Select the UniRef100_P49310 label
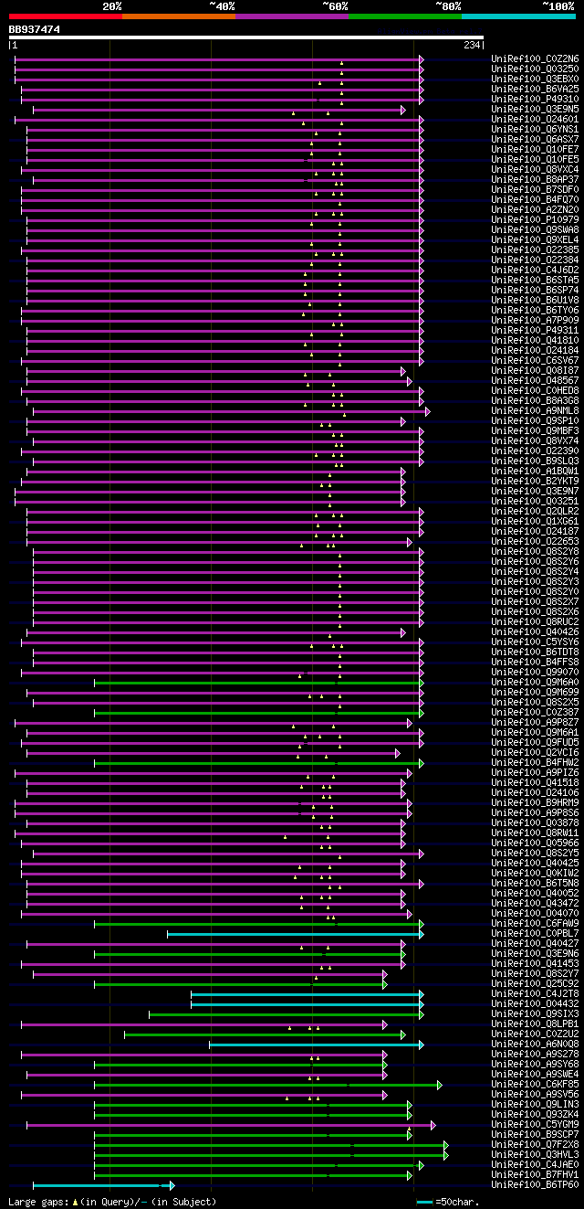 pyautogui.click(x=535, y=99)
